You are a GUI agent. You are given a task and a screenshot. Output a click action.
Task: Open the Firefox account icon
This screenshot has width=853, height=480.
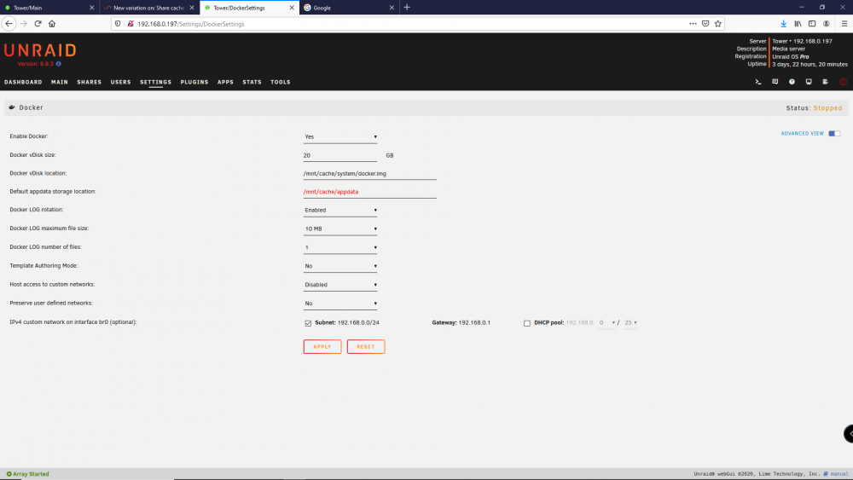tap(827, 24)
